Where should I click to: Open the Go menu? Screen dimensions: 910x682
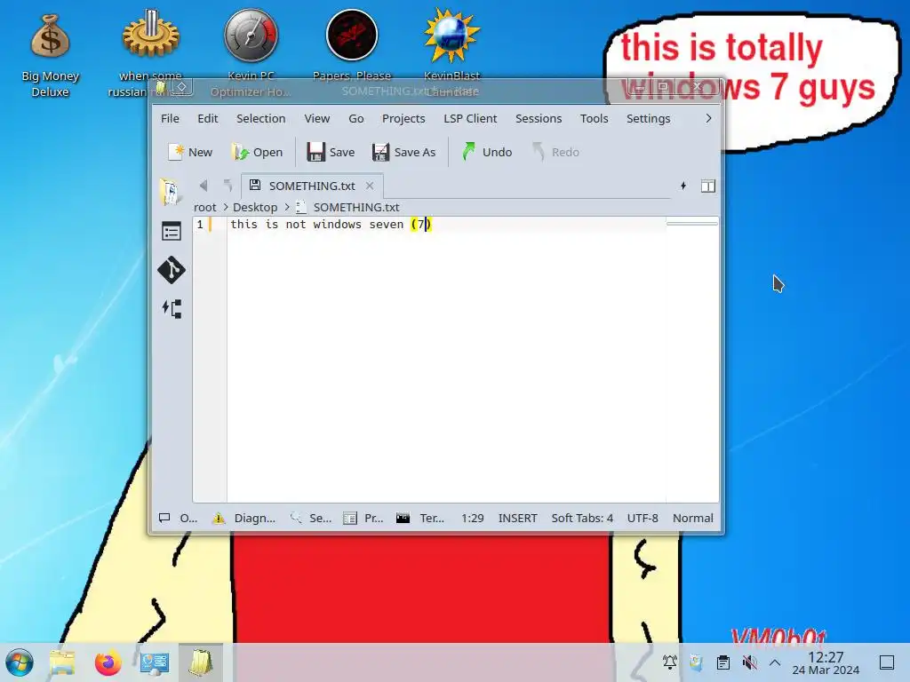[x=355, y=118]
